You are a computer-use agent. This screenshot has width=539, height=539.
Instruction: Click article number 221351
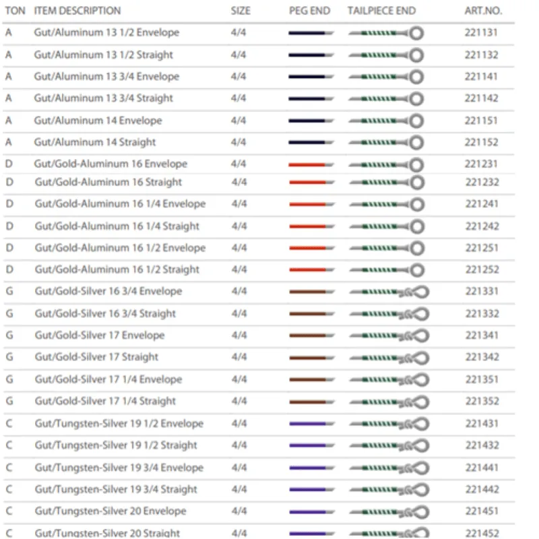click(x=482, y=379)
